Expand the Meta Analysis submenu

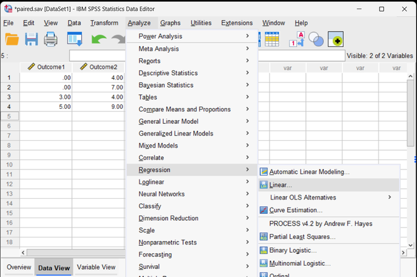click(192, 49)
